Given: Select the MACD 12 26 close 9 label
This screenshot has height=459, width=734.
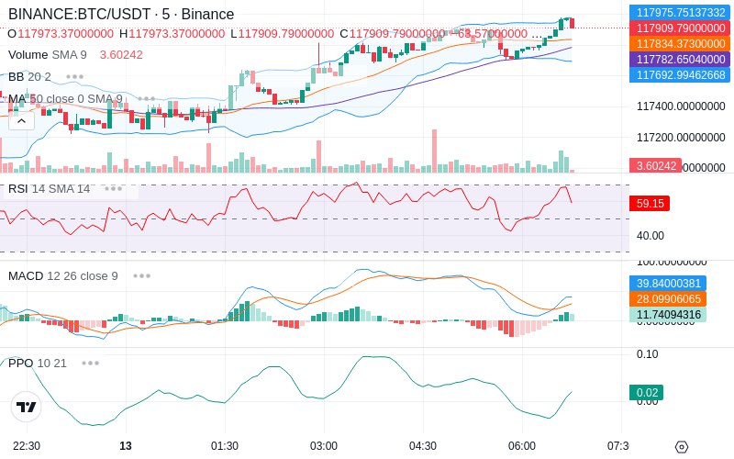Looking at the screenshot, I should (63, 276).
